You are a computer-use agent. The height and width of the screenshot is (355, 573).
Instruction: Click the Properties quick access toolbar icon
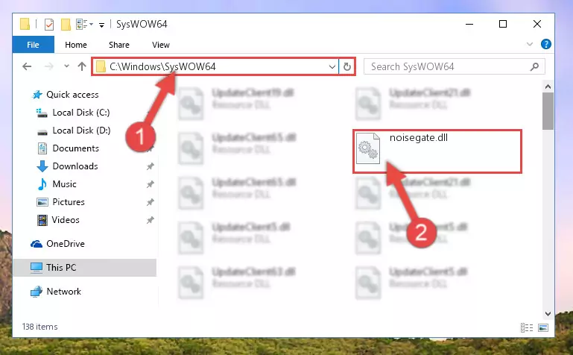coord(49,25)
